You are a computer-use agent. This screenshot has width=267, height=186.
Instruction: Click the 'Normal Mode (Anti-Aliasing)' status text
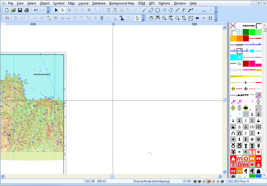152,181
